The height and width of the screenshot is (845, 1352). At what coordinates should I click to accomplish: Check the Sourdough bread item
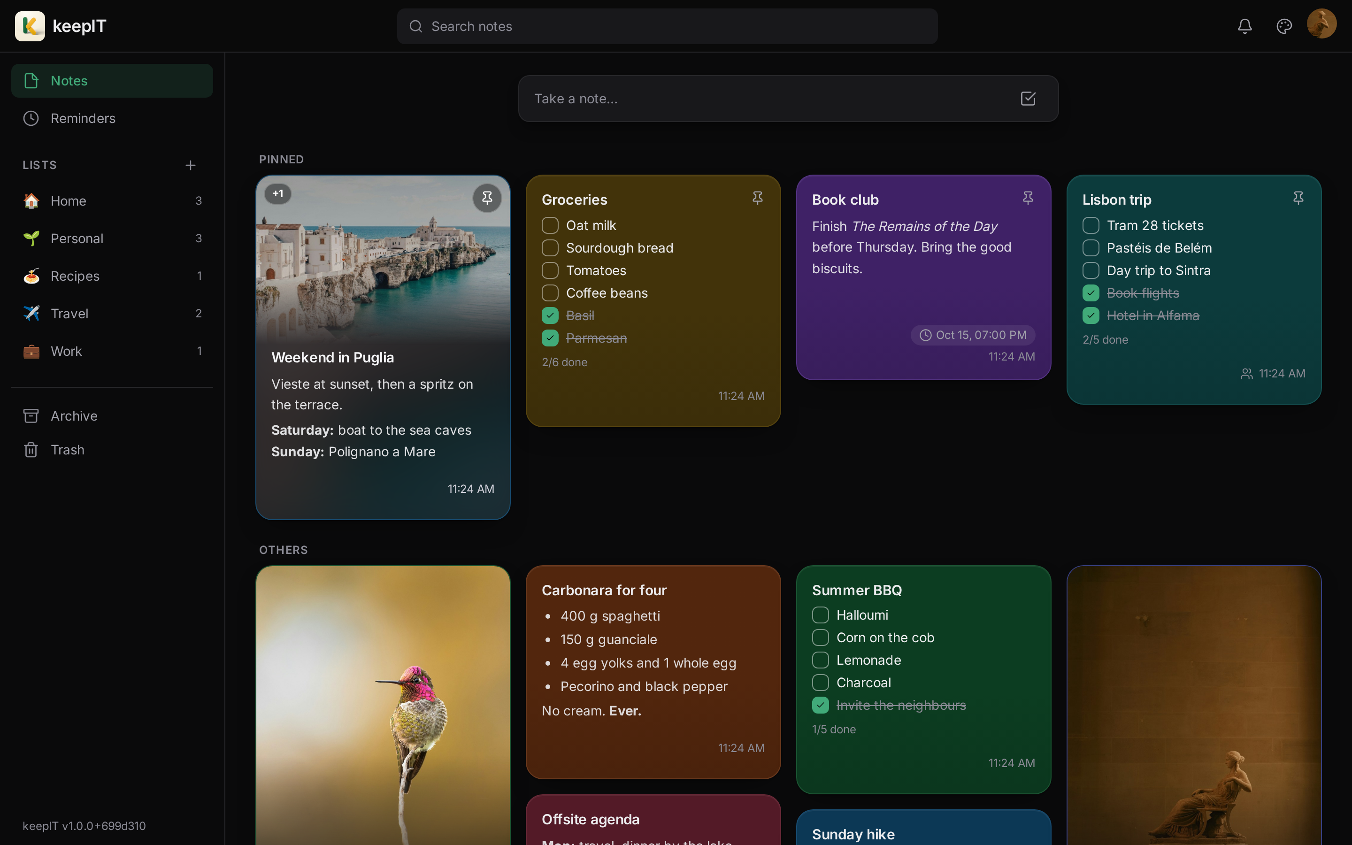pos(550,248)
